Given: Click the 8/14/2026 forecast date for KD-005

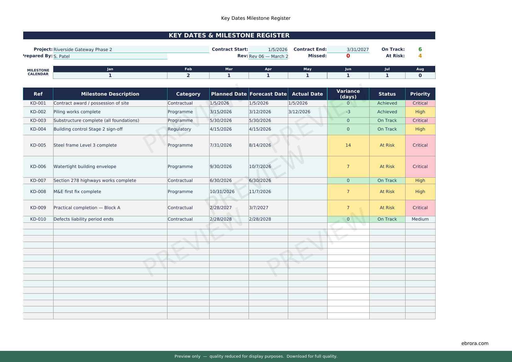Looking at the screenshot, I should (268, 145).
